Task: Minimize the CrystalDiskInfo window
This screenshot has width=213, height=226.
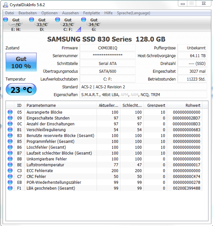Action: (183, 4)
